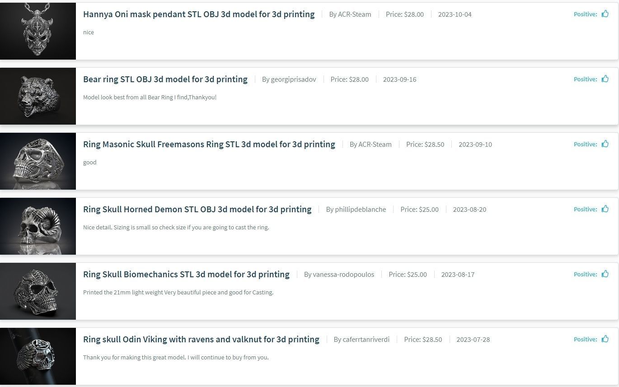619x387 pixels.
Task: Open Ring skull Odin Viking title link
Action: [201, 339]
